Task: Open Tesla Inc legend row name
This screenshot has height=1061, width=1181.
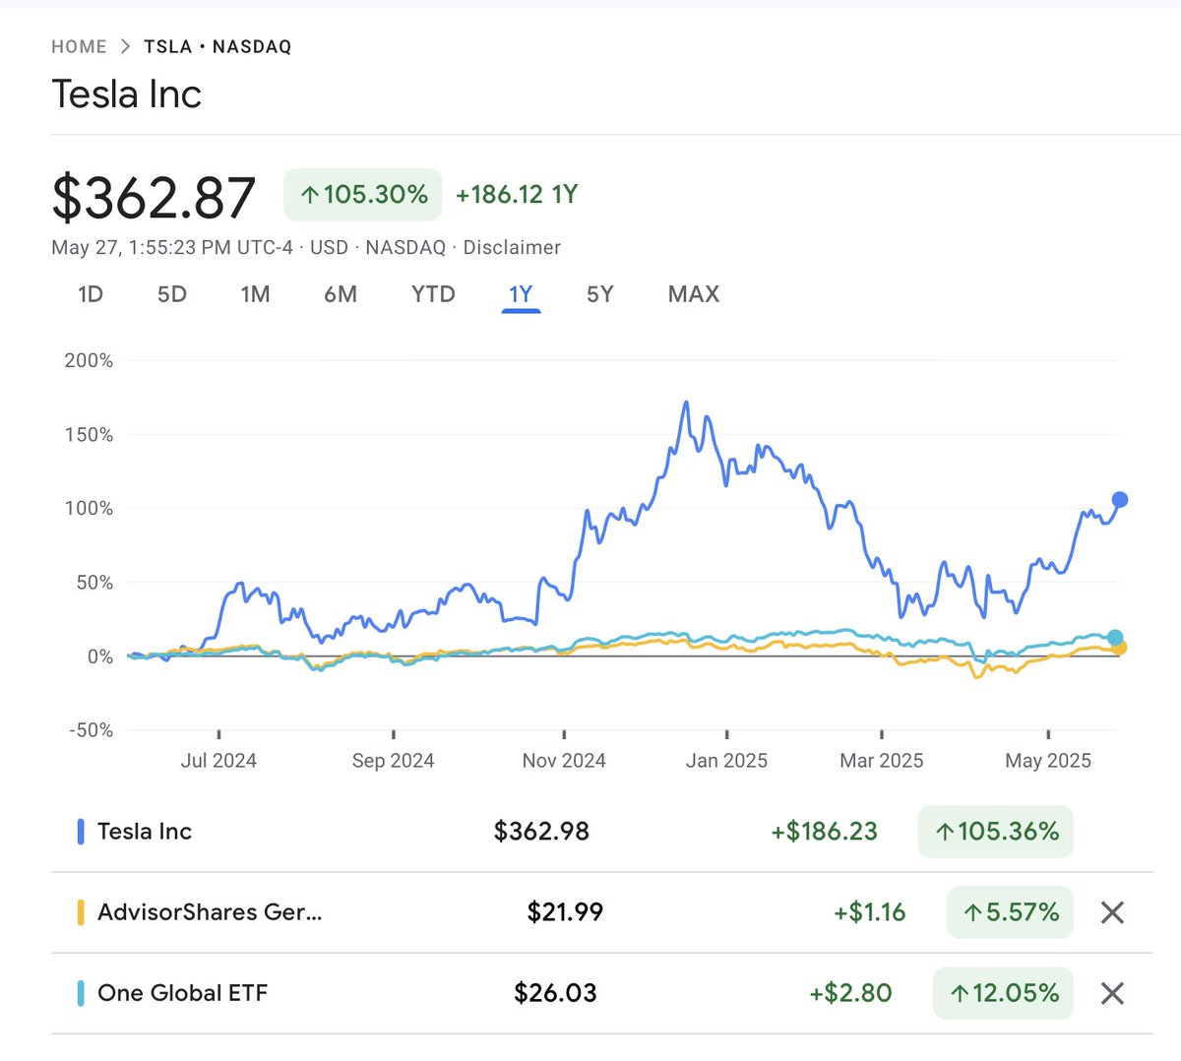Action: 145,832
